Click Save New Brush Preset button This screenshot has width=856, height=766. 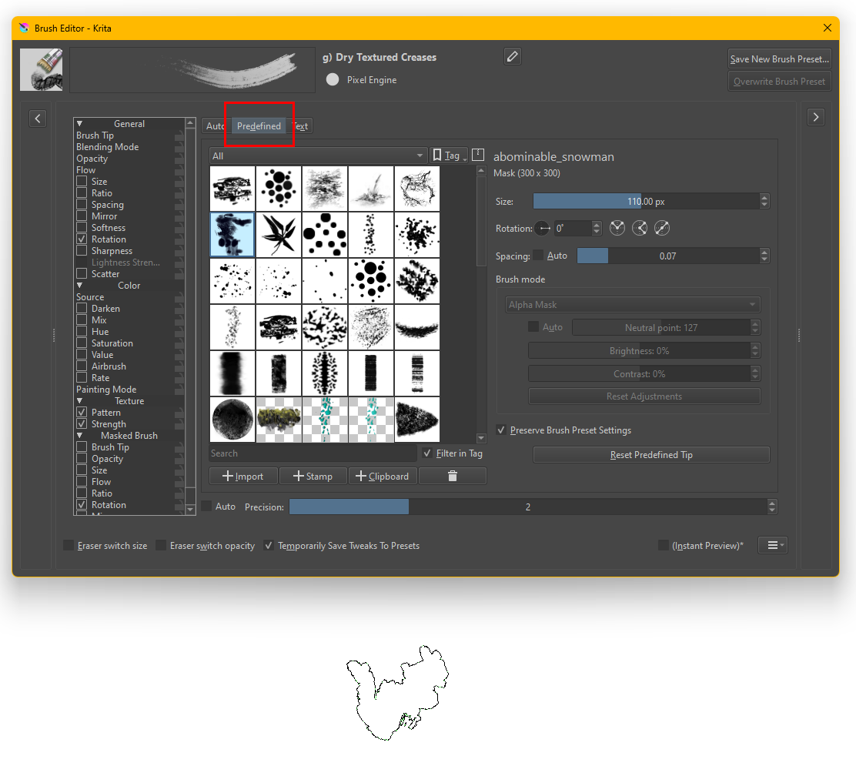pos(780,59)
